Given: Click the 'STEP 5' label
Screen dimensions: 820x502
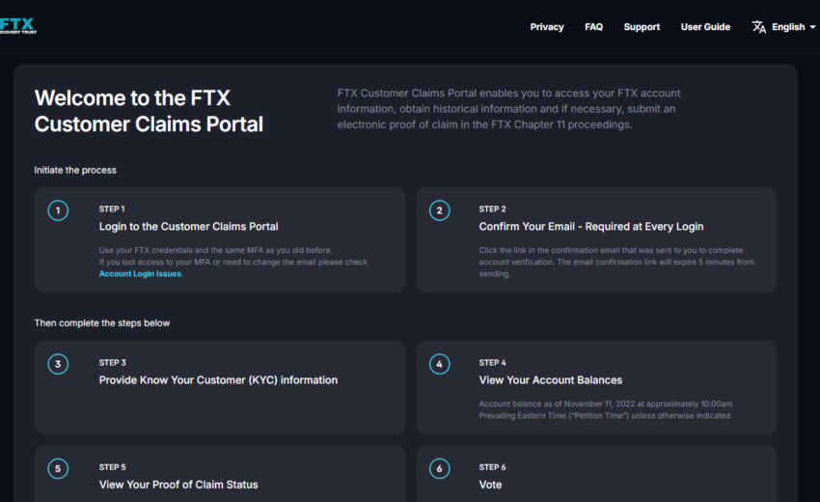Looking at the screenshot, I should (113, 467).
